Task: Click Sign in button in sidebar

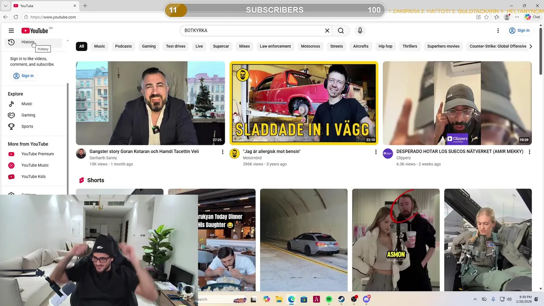Action: pos(23,76)
